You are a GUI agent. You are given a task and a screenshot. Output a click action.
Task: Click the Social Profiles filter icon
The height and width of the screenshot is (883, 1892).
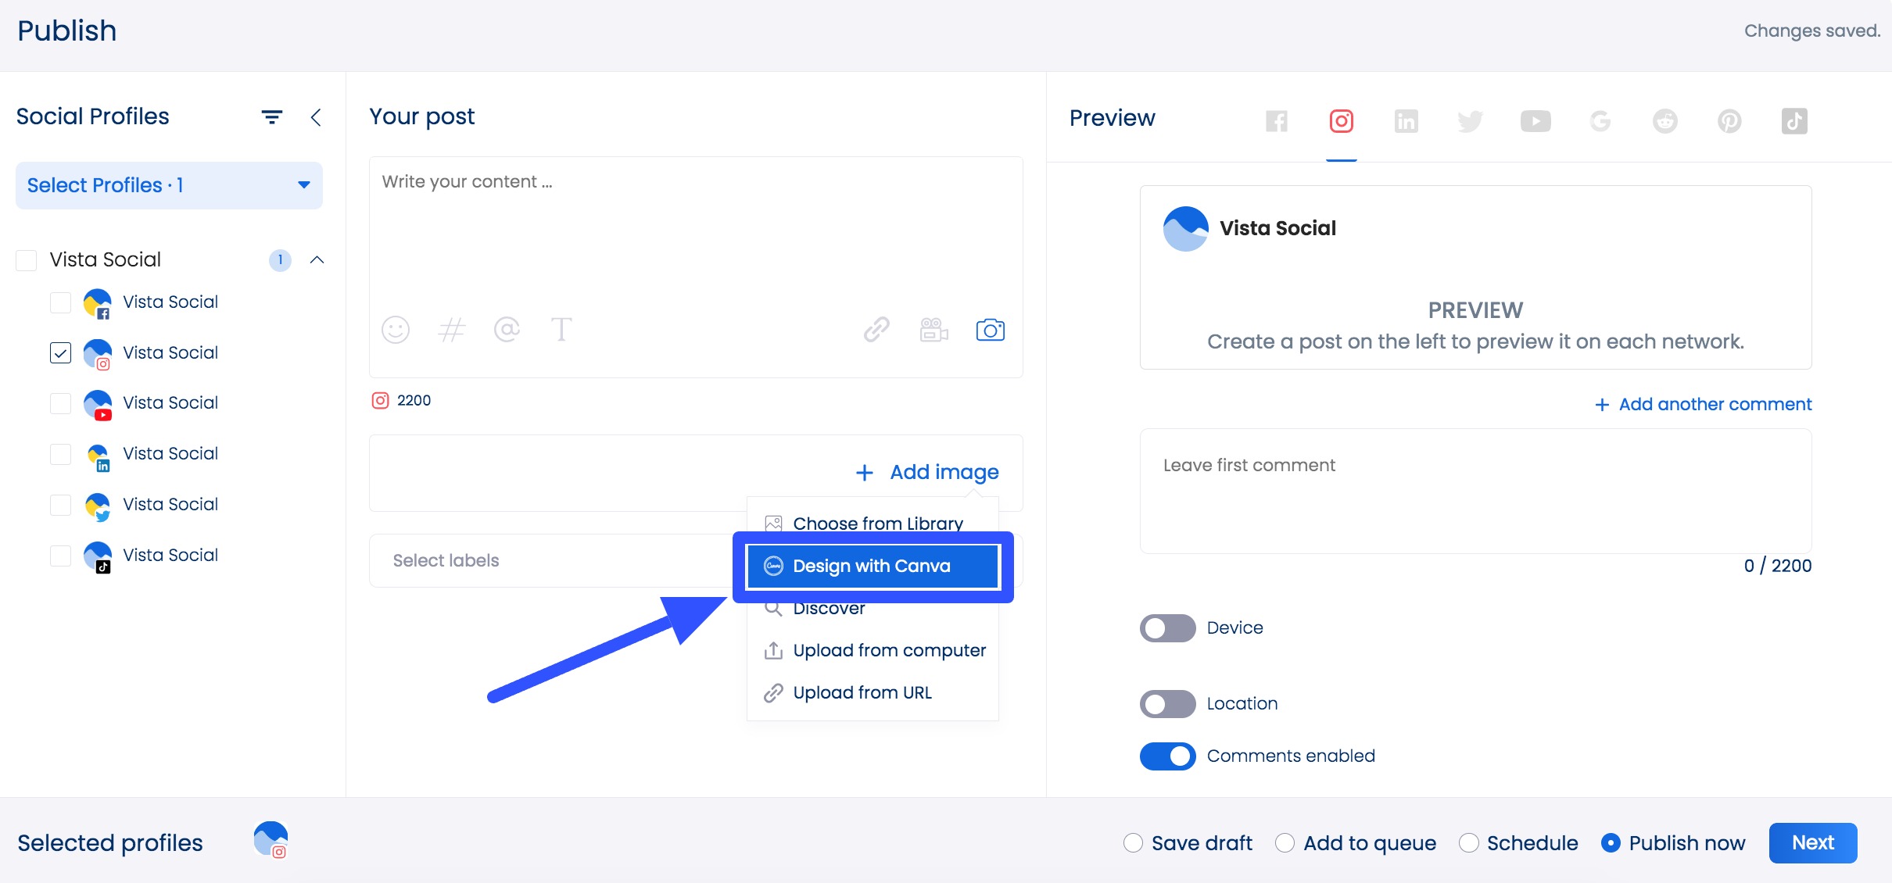click(x=271, y=116)
